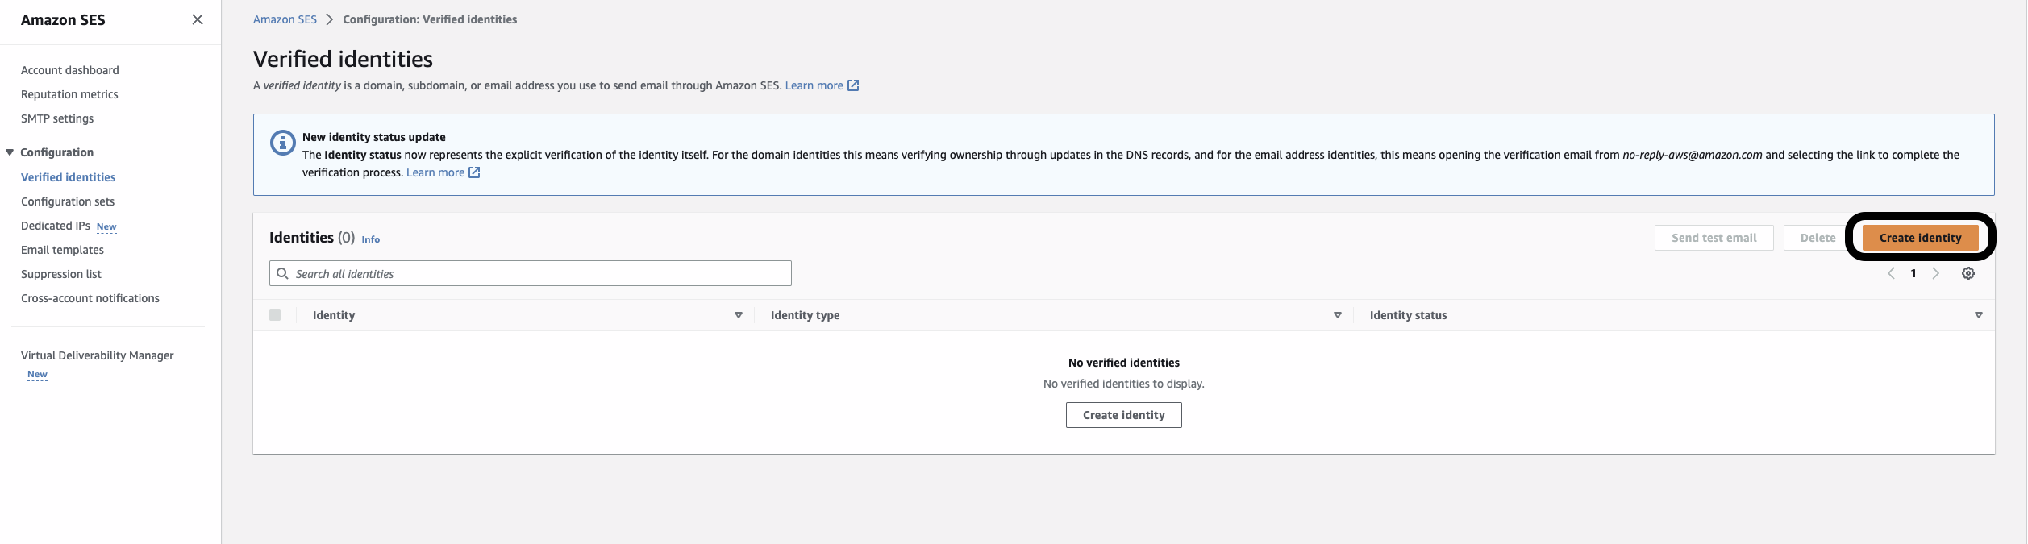The width and height of the screenshot is (2028, 544).
Task: Click Amazon SES breadcrumb link
Action: coord(285,19)
